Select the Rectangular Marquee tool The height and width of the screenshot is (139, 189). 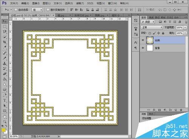[5, 26]
